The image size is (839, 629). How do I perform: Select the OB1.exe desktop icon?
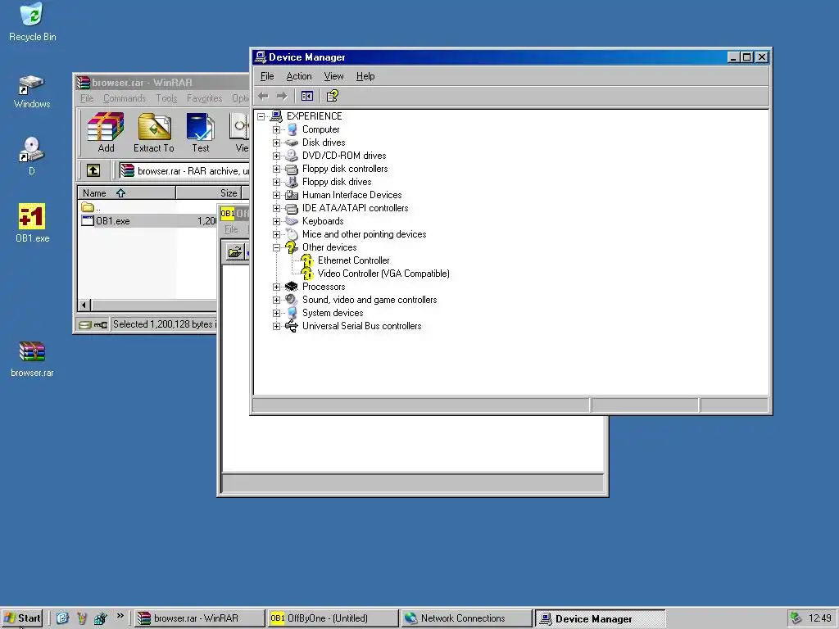(32, 223)
